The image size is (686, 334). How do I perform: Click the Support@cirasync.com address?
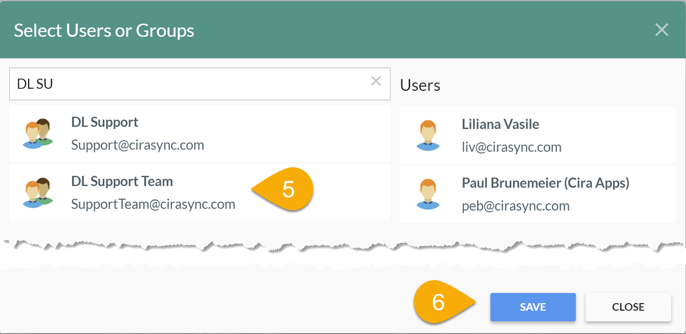(x=138, y=145)
